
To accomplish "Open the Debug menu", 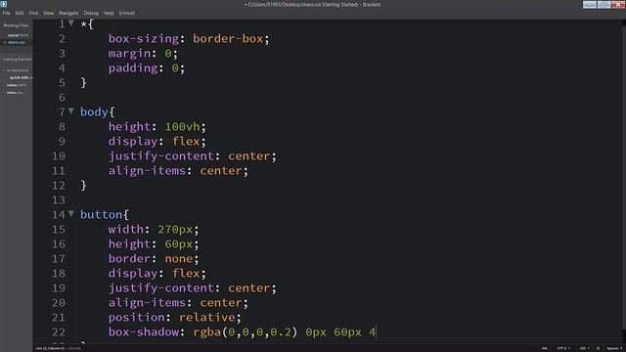I will (91, 13).
